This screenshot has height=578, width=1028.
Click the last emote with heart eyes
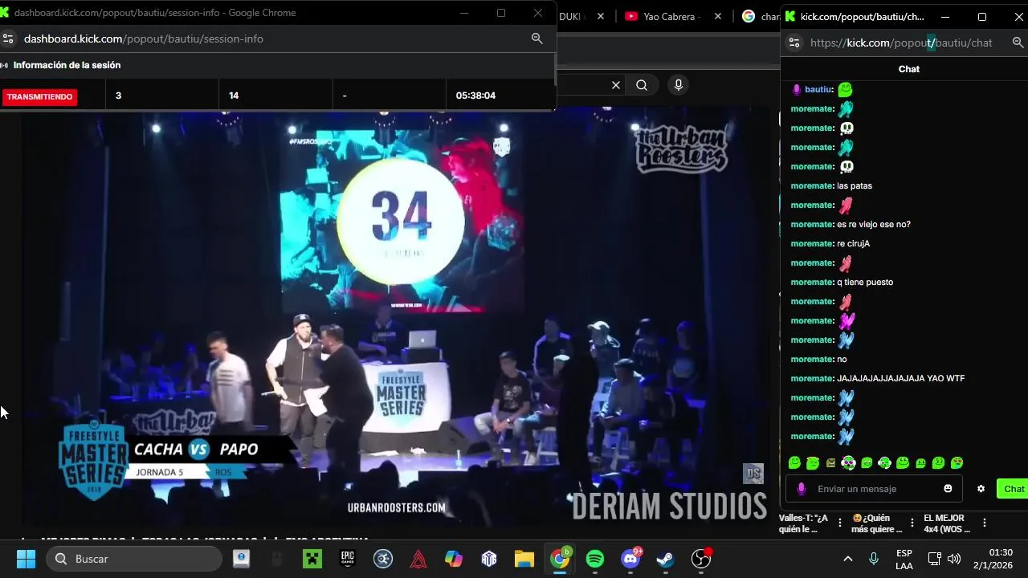(x=957, y=463)
